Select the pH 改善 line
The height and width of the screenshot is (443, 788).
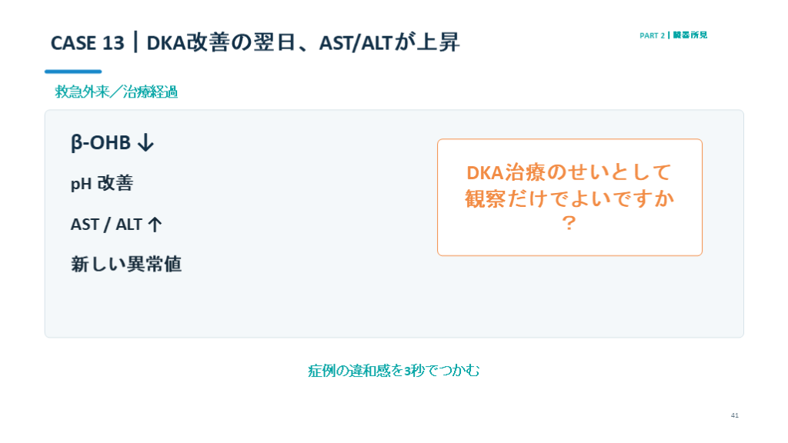tap(102, 183)
